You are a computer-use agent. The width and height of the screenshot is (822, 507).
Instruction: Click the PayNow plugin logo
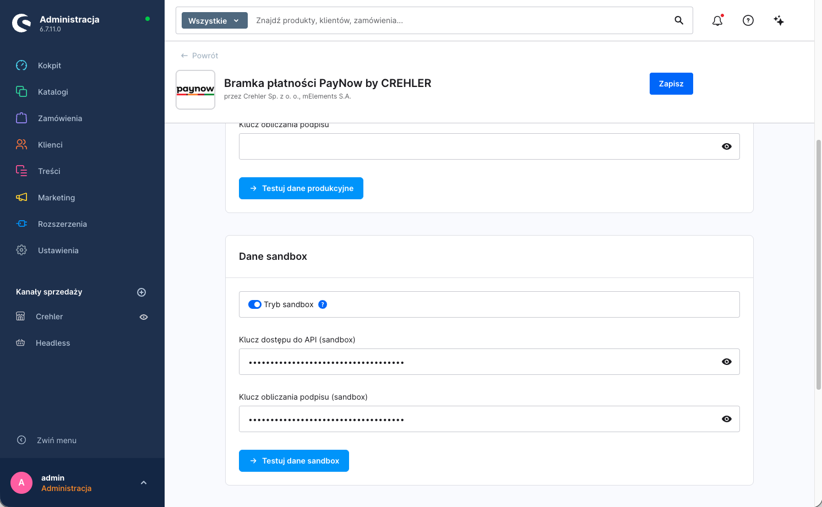point(195,90)
